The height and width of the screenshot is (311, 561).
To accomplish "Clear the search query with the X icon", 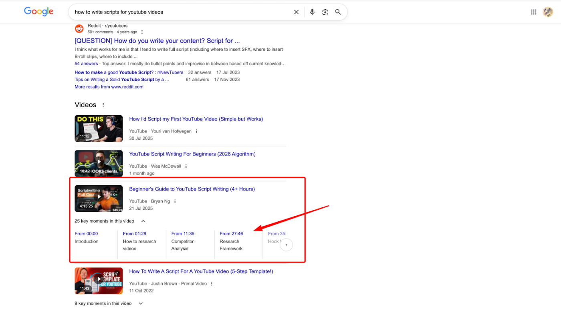I will tap(296, 12).
